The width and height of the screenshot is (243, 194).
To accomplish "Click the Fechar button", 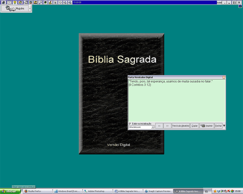I will pos(218,126).
